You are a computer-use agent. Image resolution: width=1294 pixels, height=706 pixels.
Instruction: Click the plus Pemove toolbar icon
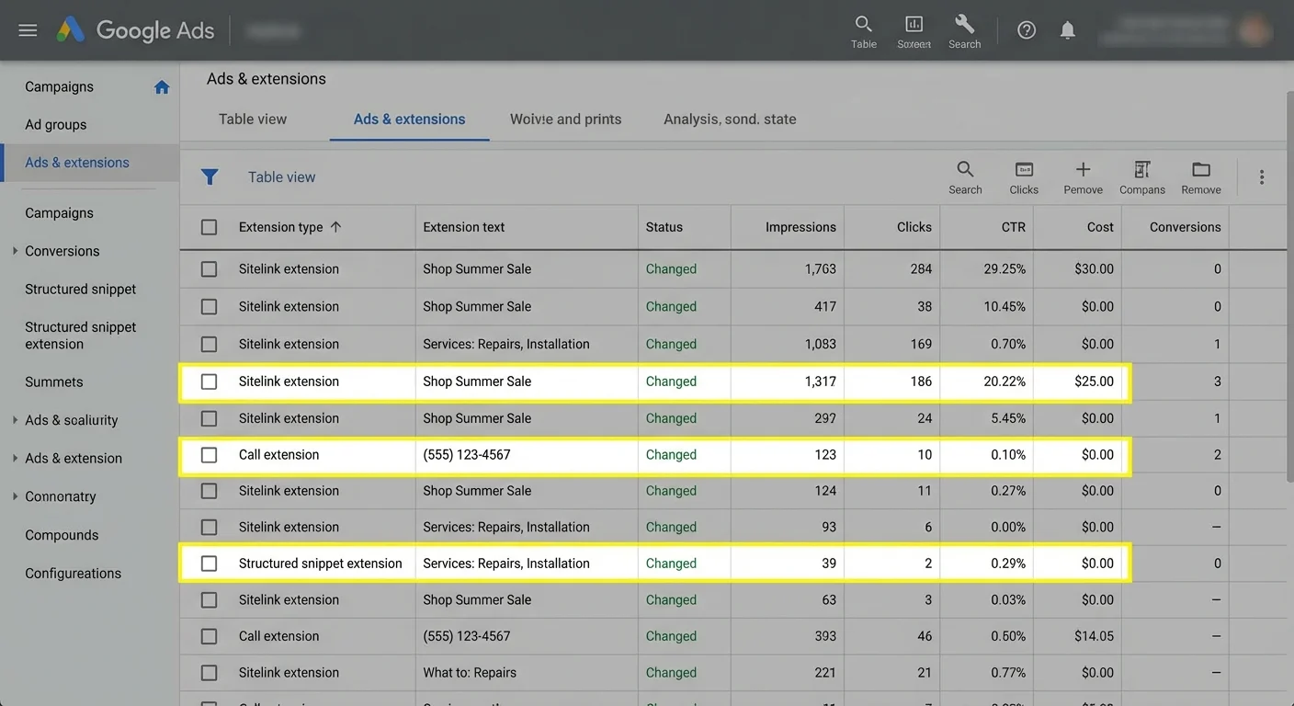1083,177
